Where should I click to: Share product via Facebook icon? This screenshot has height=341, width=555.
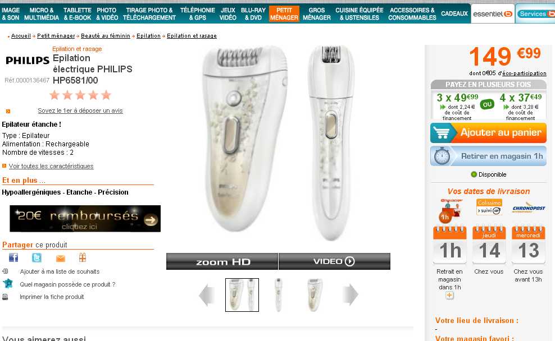pos(13,257)
